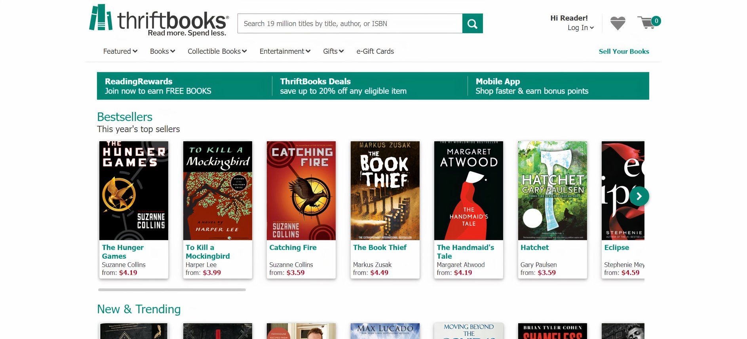This screenshot has width=747, height=339.
Task: Click the Bestsellers horizontal scrollbar
Action: click(172, 290)
